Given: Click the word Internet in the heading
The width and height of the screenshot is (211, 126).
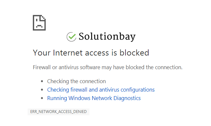Looking at the screenshot, I should (68, 53).
